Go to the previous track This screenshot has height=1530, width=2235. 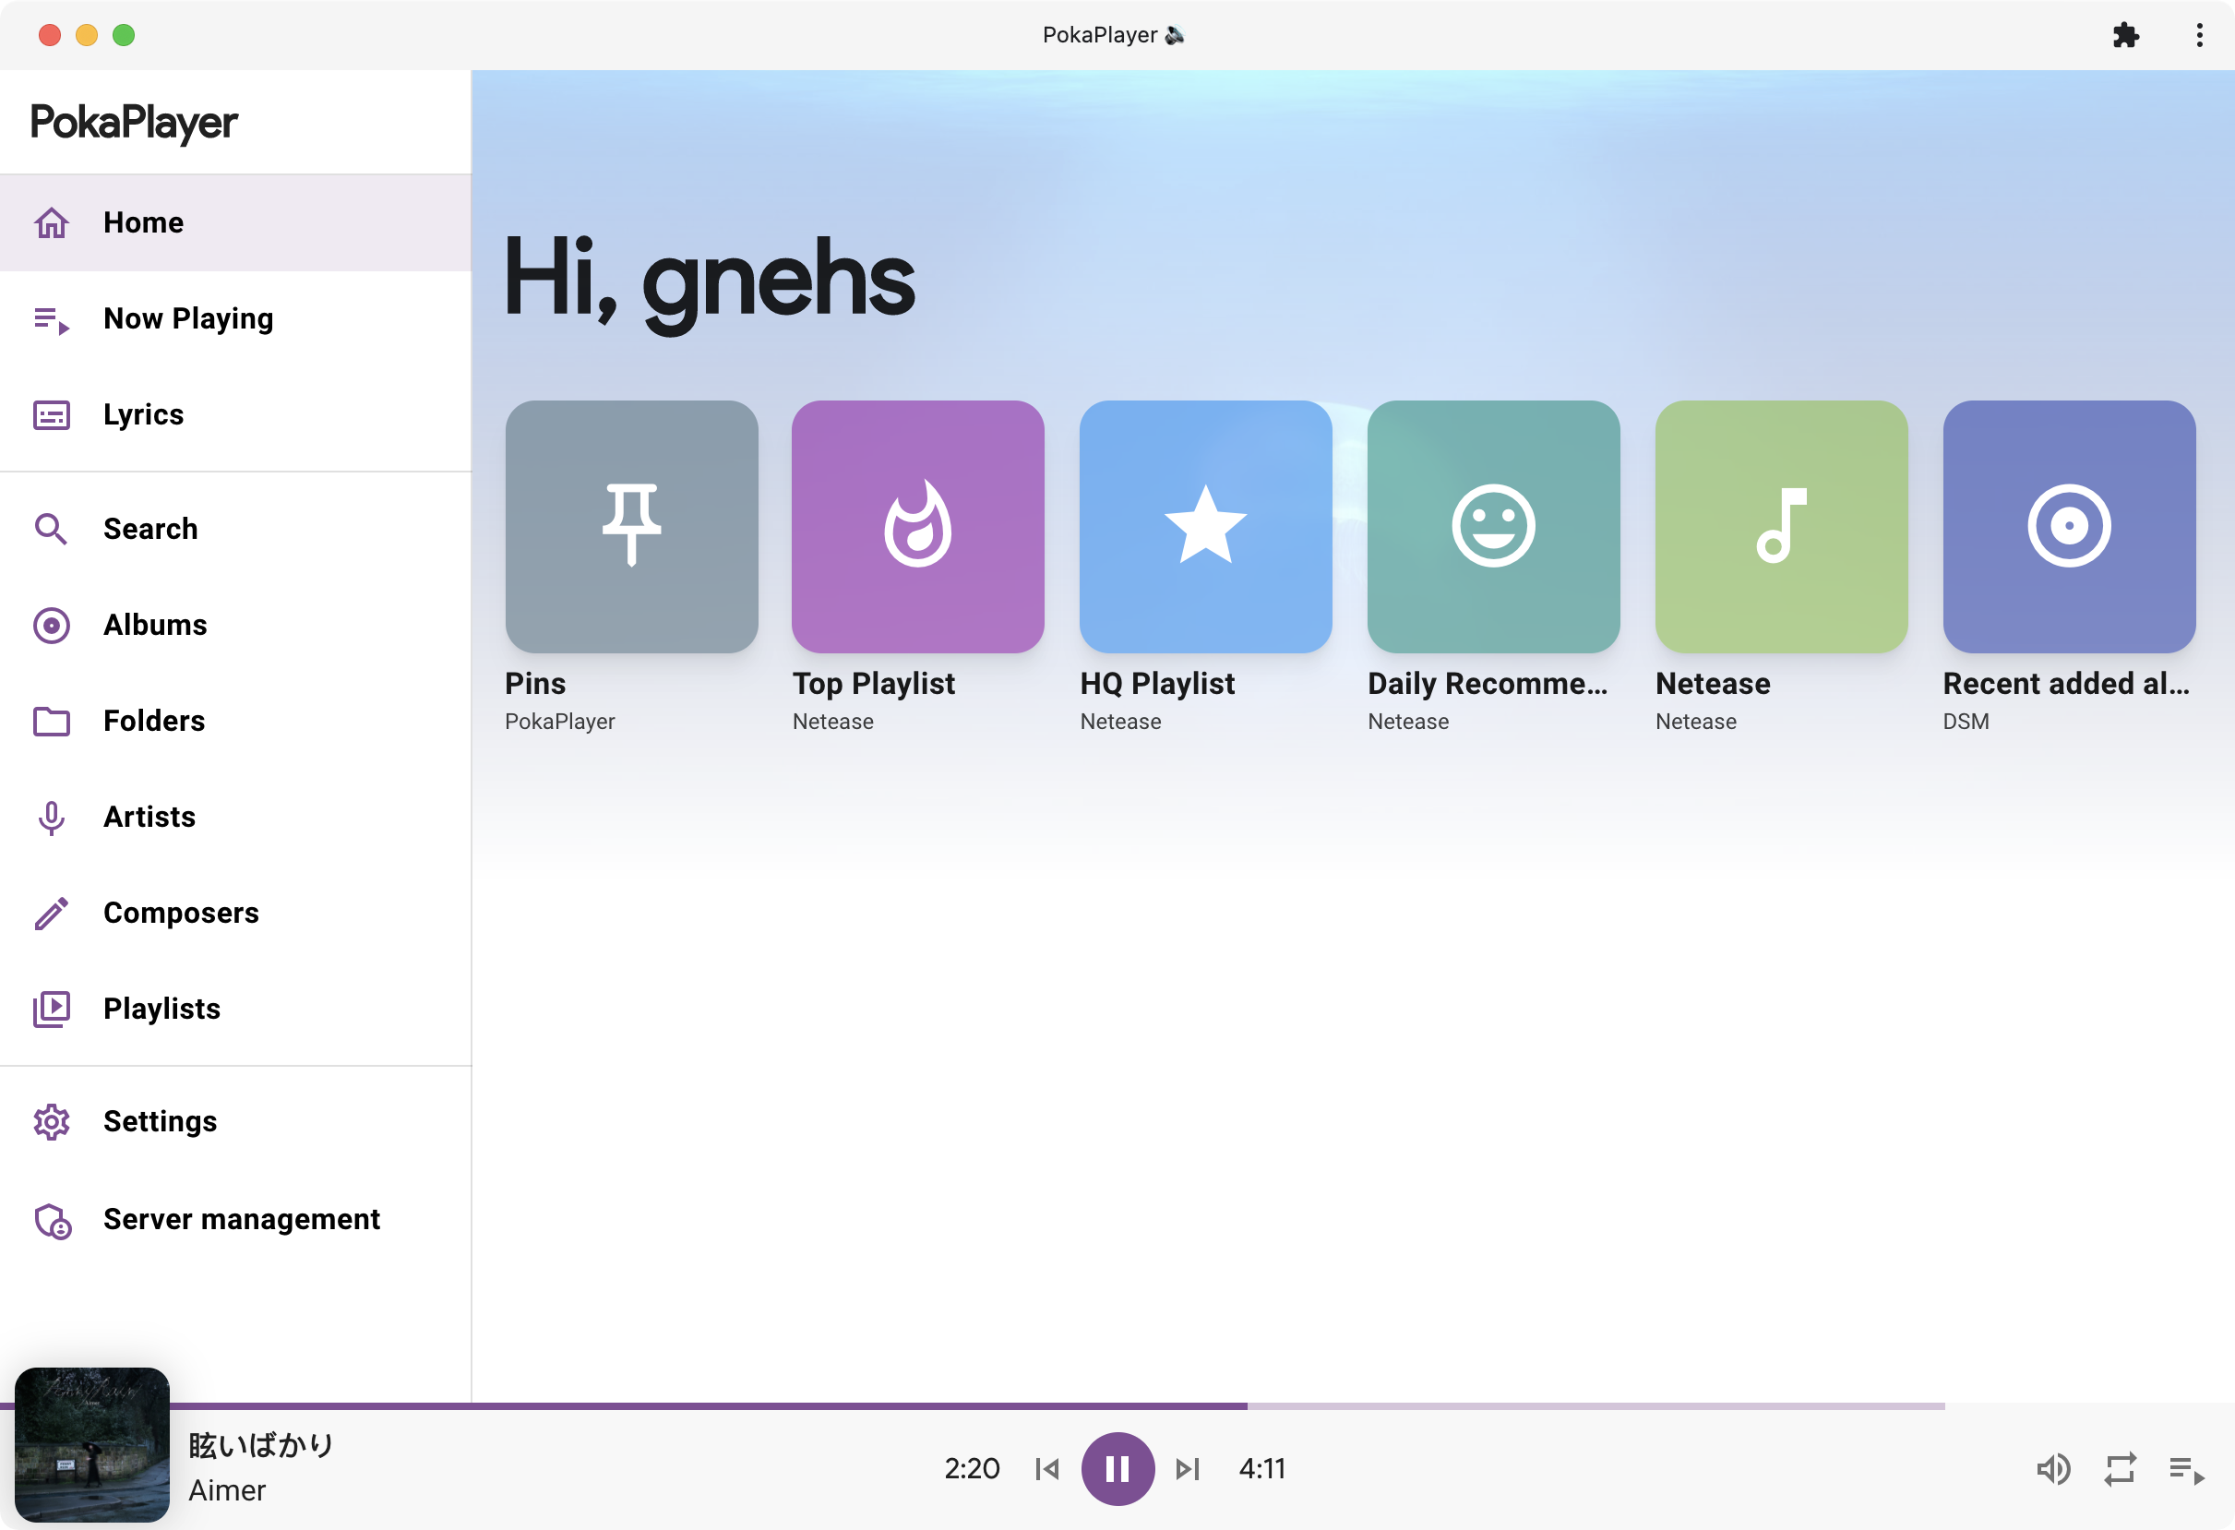point(1047,1468)
